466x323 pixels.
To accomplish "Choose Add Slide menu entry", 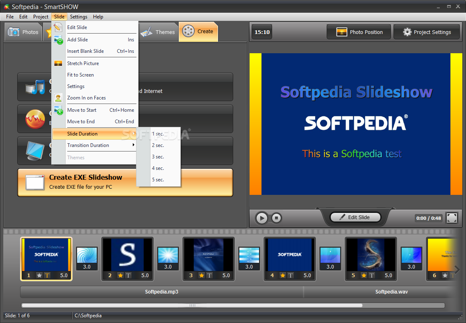I will (95, 39).
